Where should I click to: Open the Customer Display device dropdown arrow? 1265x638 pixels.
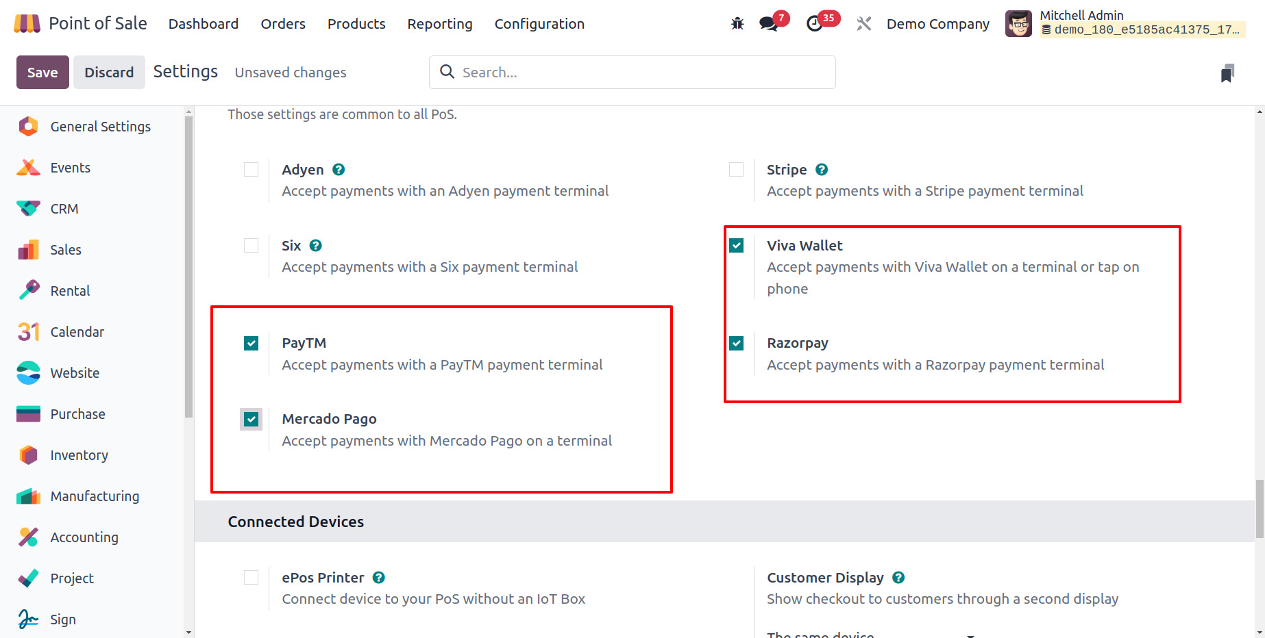point(970,635)
